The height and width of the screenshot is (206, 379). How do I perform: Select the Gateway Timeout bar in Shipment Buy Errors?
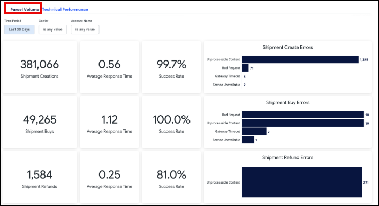254,132
